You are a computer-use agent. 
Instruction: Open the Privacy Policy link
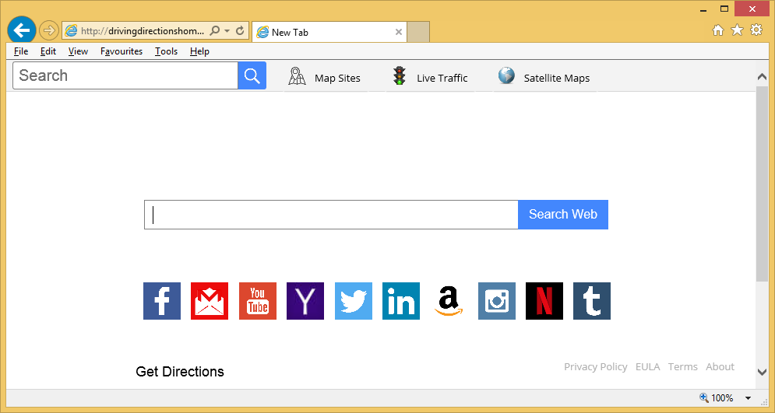(x=596, y=366)
